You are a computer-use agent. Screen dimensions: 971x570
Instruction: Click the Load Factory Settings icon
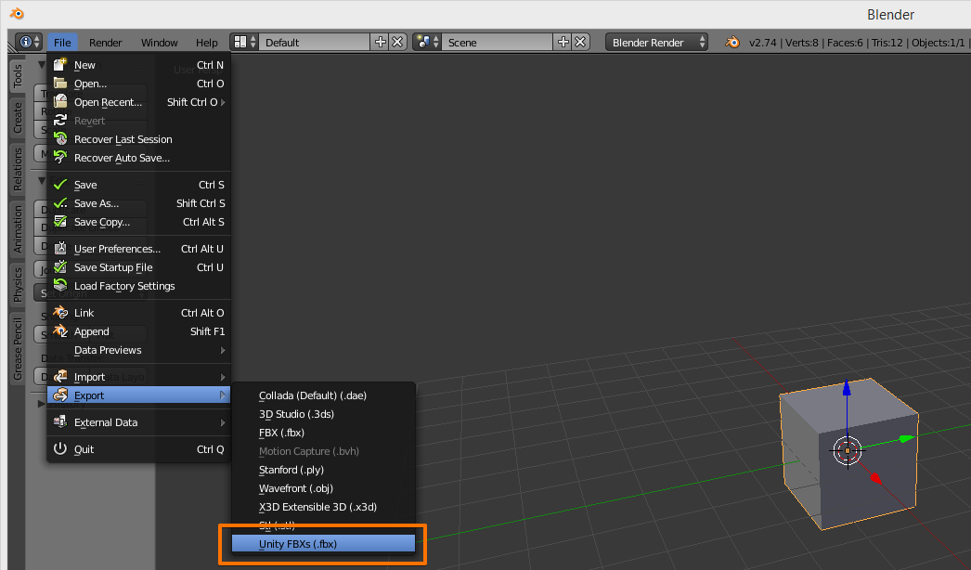[60, 285]
